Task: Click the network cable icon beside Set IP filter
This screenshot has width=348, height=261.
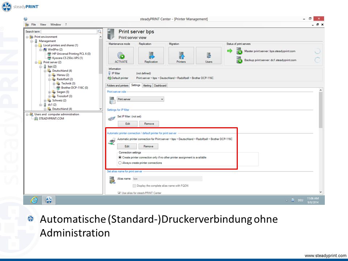Action: pyautogui.click(x=111, y=119)
